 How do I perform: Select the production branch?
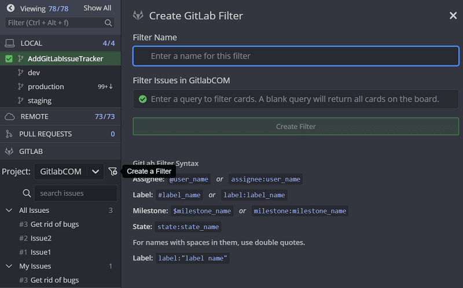pyautogui.click(x=46, y=87)
